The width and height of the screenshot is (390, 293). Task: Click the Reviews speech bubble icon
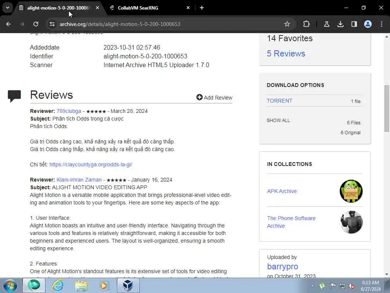(x=14, y=96)
